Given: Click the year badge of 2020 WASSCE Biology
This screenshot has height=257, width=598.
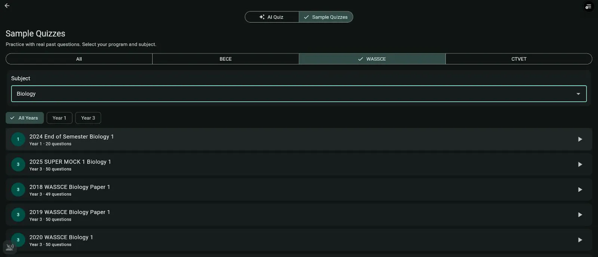Looking at the screenshot, I should point(18,240).
